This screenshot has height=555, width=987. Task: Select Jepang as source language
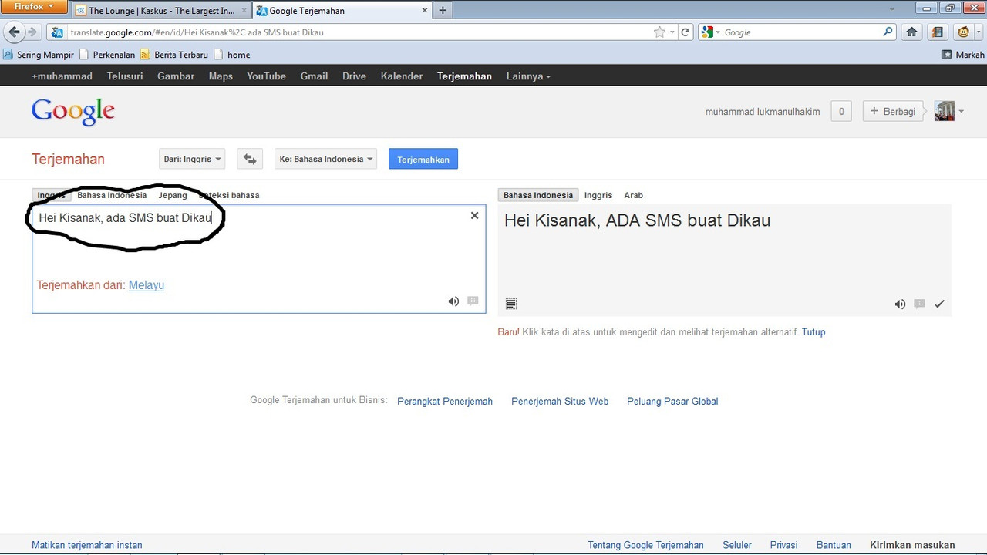(173, 195)
